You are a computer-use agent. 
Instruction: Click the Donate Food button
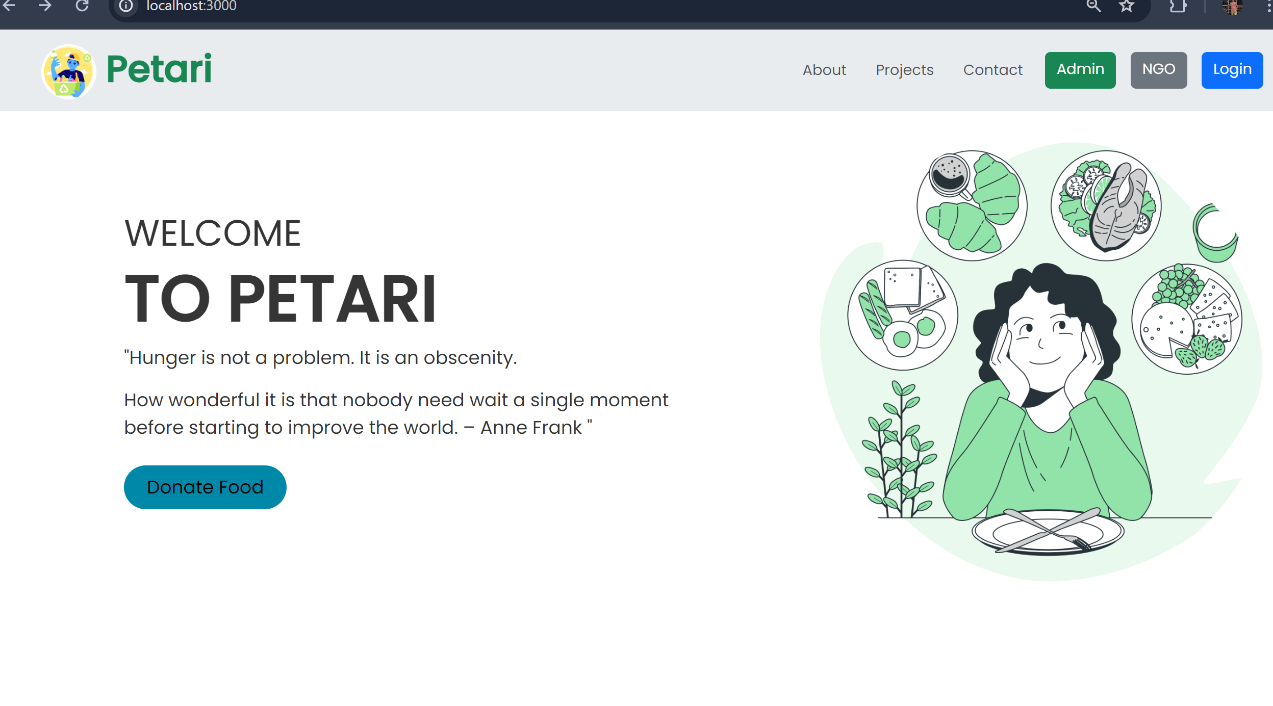[205, 487]
